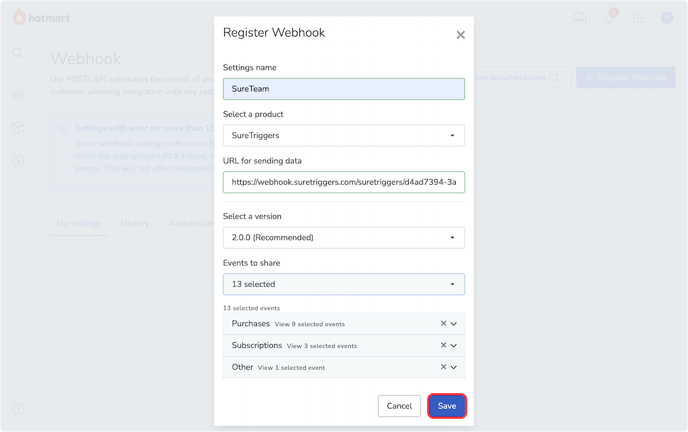Viewport: 688px width, 432px height.
Task: Switch to the My settings tab
Action: pyautogui.click(x=79, y=223)
